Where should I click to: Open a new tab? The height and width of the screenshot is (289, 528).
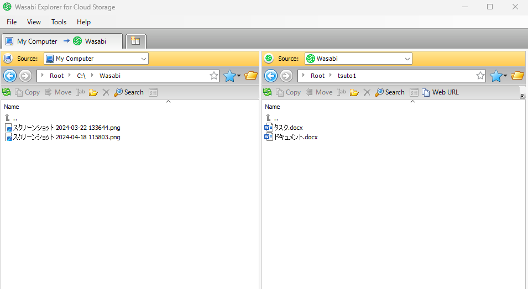coord(135,41)
